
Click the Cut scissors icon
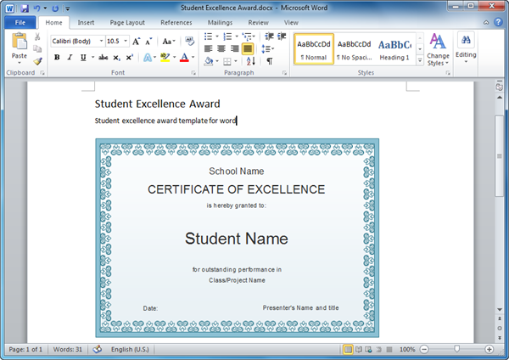tap(38, 38)
